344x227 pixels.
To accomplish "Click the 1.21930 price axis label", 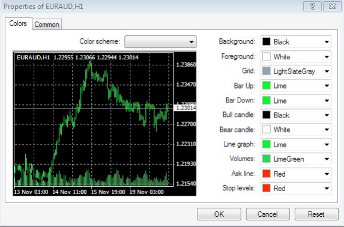I will pyautogui.click(x=186, y=164).
